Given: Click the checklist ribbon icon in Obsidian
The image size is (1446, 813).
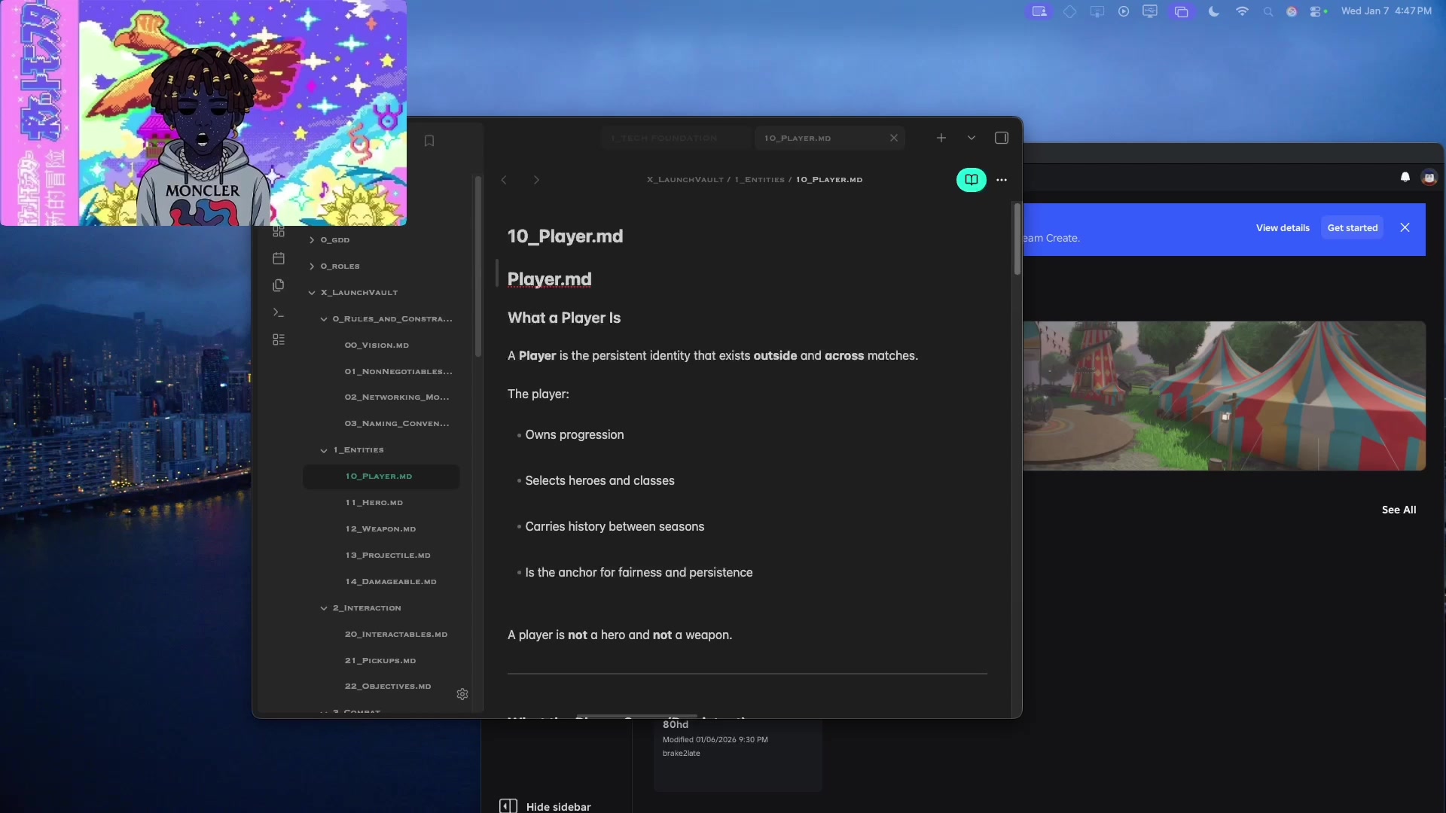Looking at the screenshot, I should point(279,340).
